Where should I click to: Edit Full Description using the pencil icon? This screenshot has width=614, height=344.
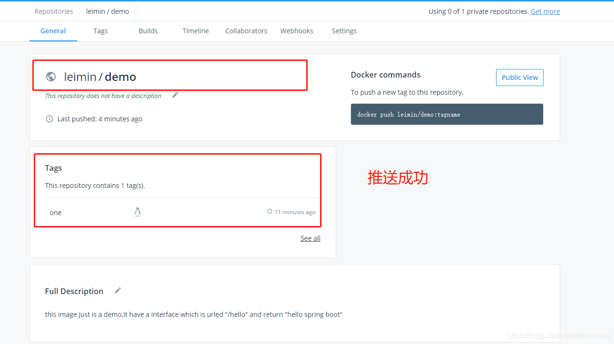118,290
